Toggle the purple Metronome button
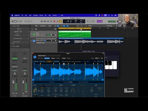The width and height of the screenshot is (148, 111). 101,21
